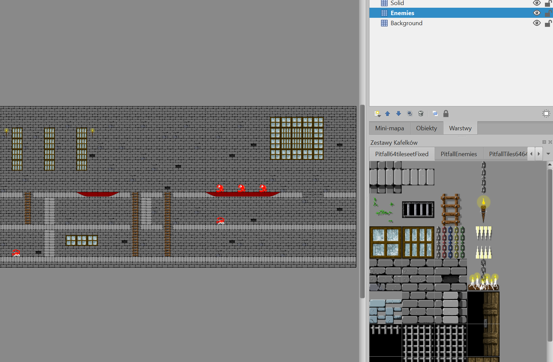Viewport: 553px width, 362px height.
Task: Hide the Background layer via eye icon
Action: [537, 23]
